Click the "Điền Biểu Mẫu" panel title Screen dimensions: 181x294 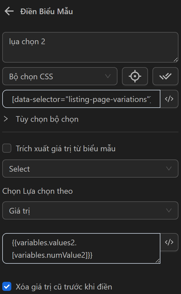[x=47, y=12]
